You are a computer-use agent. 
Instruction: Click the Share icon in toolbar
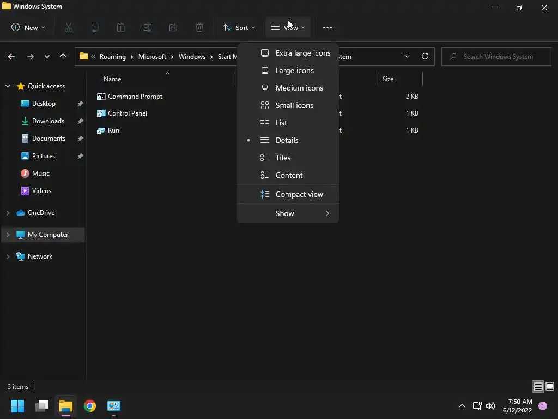[x=173, y=27]
